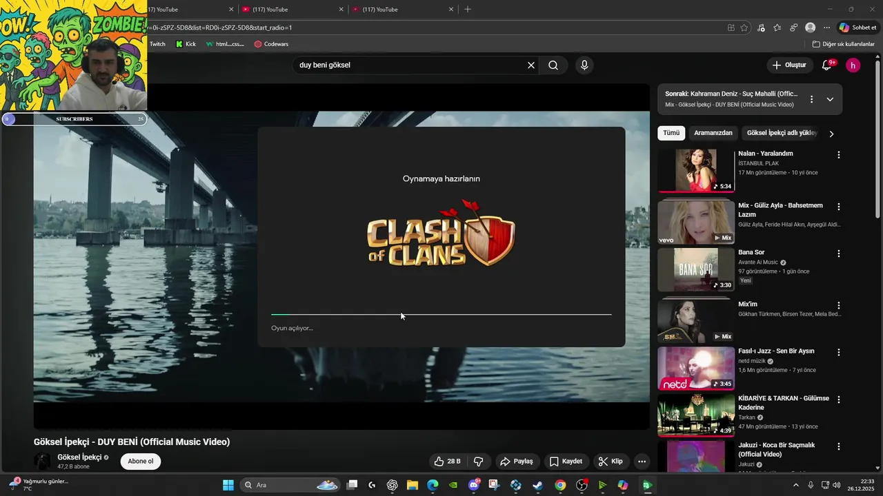Show more filter chips with right arrow
The height and width of the screenshot is (496, 883).
(x=831, y=134)
